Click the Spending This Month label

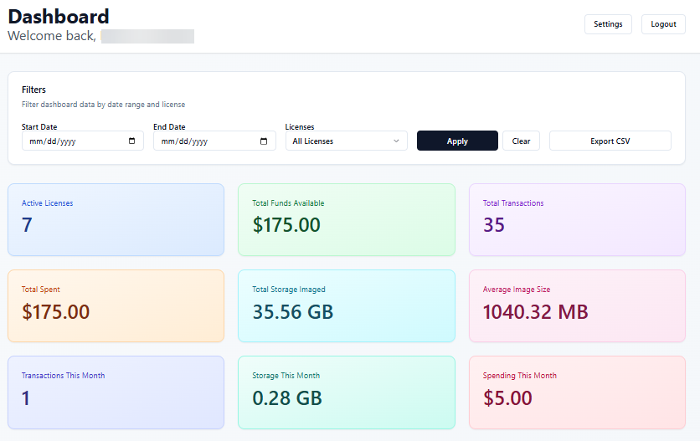pos(520,376)
